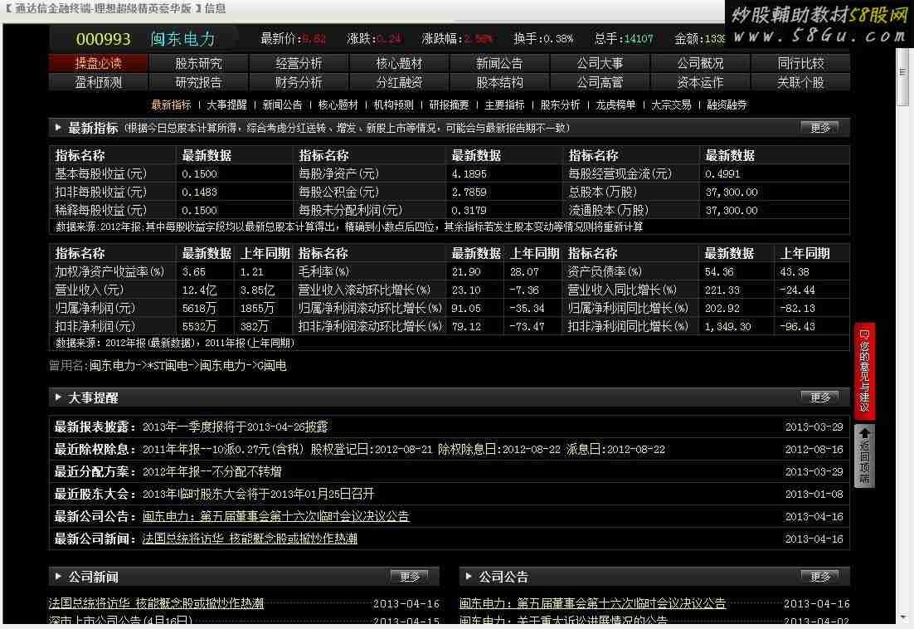Go to 公司高管 tab
Viewport: 914px width, 629px height.
tap(600, 82)
